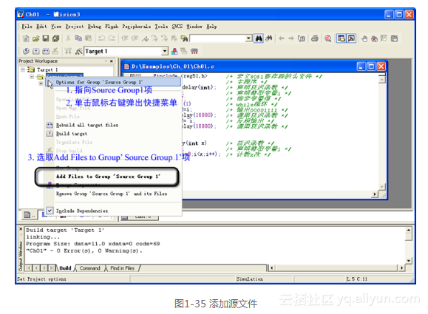Click the editor vertical scrollbar down arrow
Screen dimensions: 428x314
(382, 186)
